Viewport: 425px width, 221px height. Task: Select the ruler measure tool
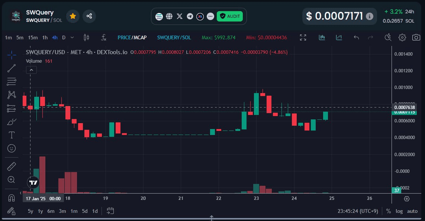[12, 166]
